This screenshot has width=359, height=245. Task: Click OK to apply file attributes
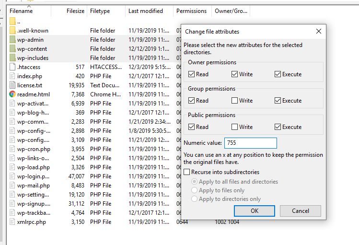255,211
